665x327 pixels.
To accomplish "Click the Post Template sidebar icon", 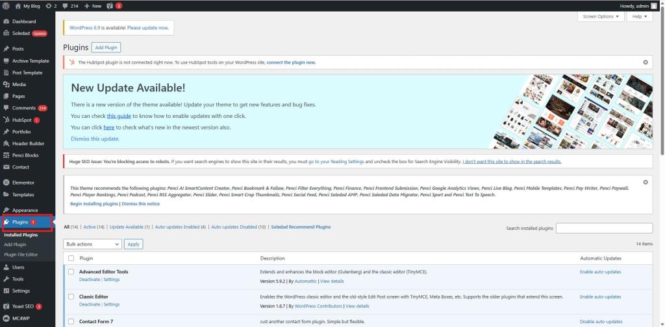I will (x=6, y=73).
